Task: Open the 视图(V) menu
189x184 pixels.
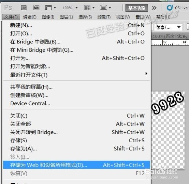Action: (123, 17)
